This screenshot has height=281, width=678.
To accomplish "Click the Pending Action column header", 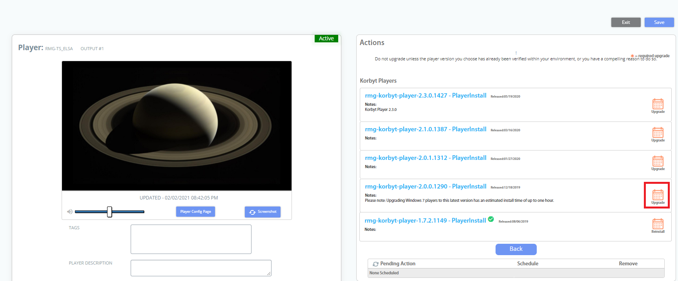I will click(398, 264).
